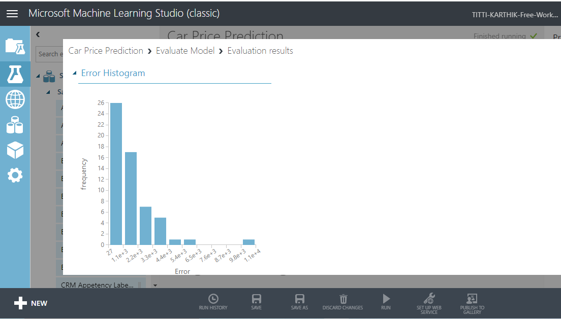Click the Error Histogram heading
Viewport: 561px width, 319px height.
point(113,73)
